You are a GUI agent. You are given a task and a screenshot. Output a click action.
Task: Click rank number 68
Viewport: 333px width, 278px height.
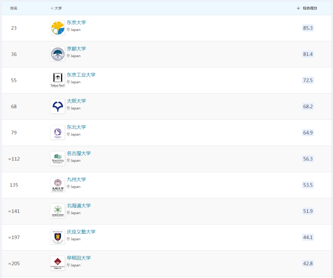(14, 107)
